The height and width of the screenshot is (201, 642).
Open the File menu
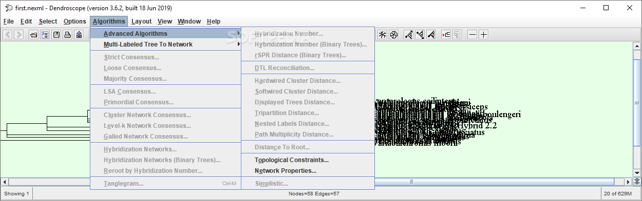pos(9,21)
